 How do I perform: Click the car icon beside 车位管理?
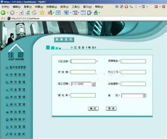tap(7, 97)
